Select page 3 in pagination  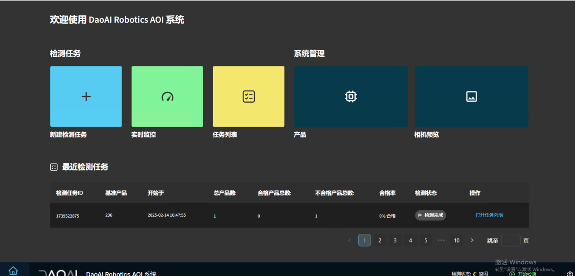tap(395, 240)
